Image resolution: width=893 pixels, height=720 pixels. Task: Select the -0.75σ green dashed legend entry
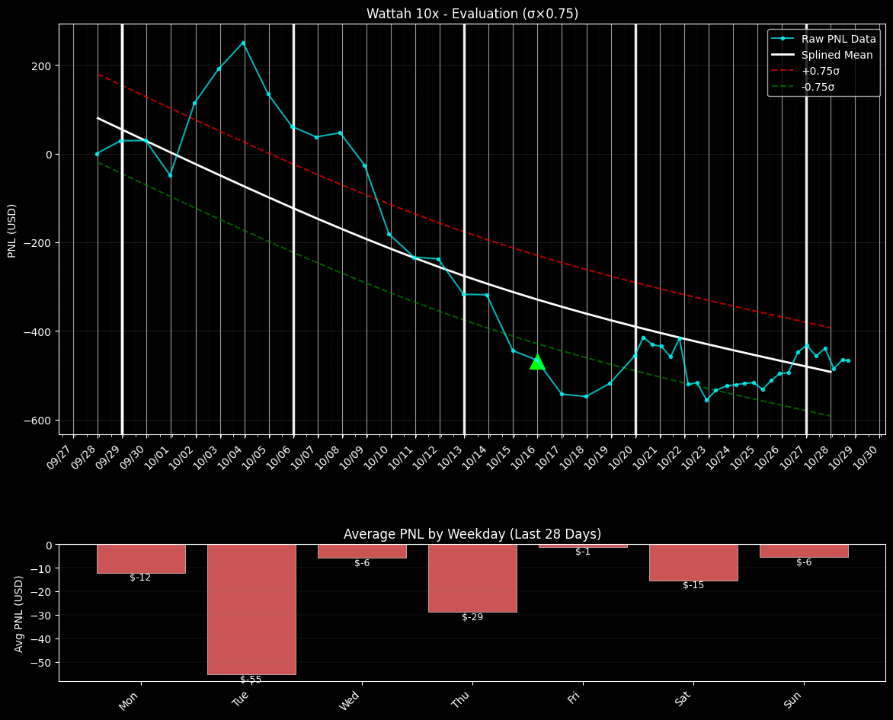818,87
